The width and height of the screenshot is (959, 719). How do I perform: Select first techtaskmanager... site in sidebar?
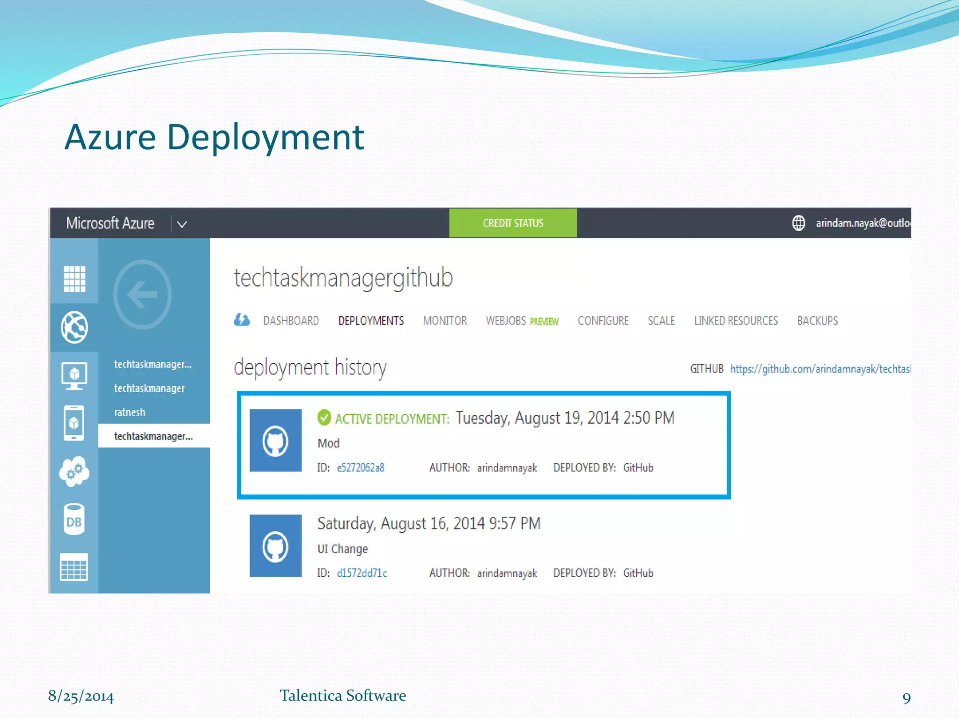[x=153, y=364]
